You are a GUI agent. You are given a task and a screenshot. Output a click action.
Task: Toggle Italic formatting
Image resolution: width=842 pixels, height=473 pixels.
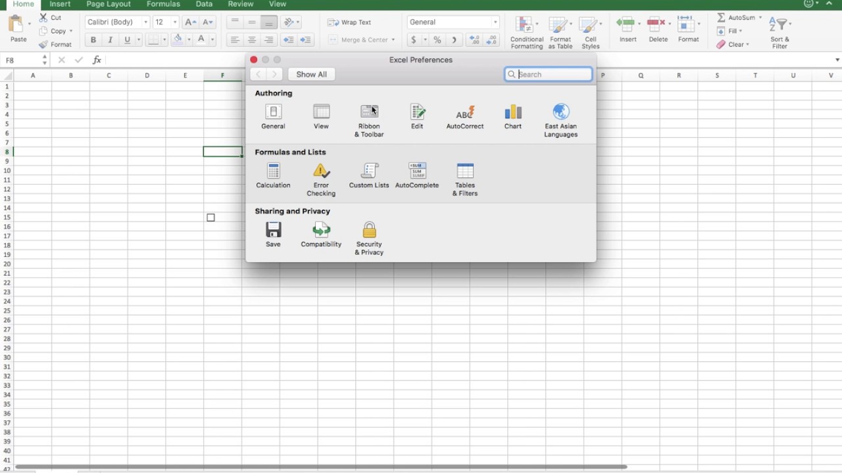(110, 40)
